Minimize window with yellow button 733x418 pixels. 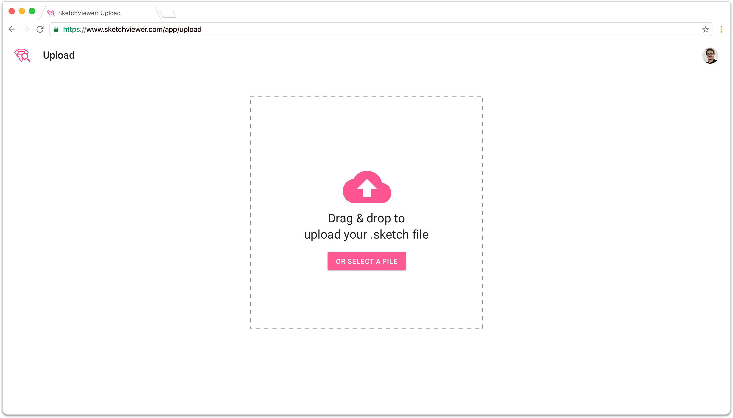click(22, 11)
